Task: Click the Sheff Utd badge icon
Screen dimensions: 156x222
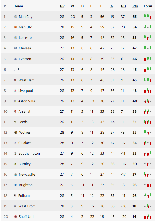Action: [16, 217]
